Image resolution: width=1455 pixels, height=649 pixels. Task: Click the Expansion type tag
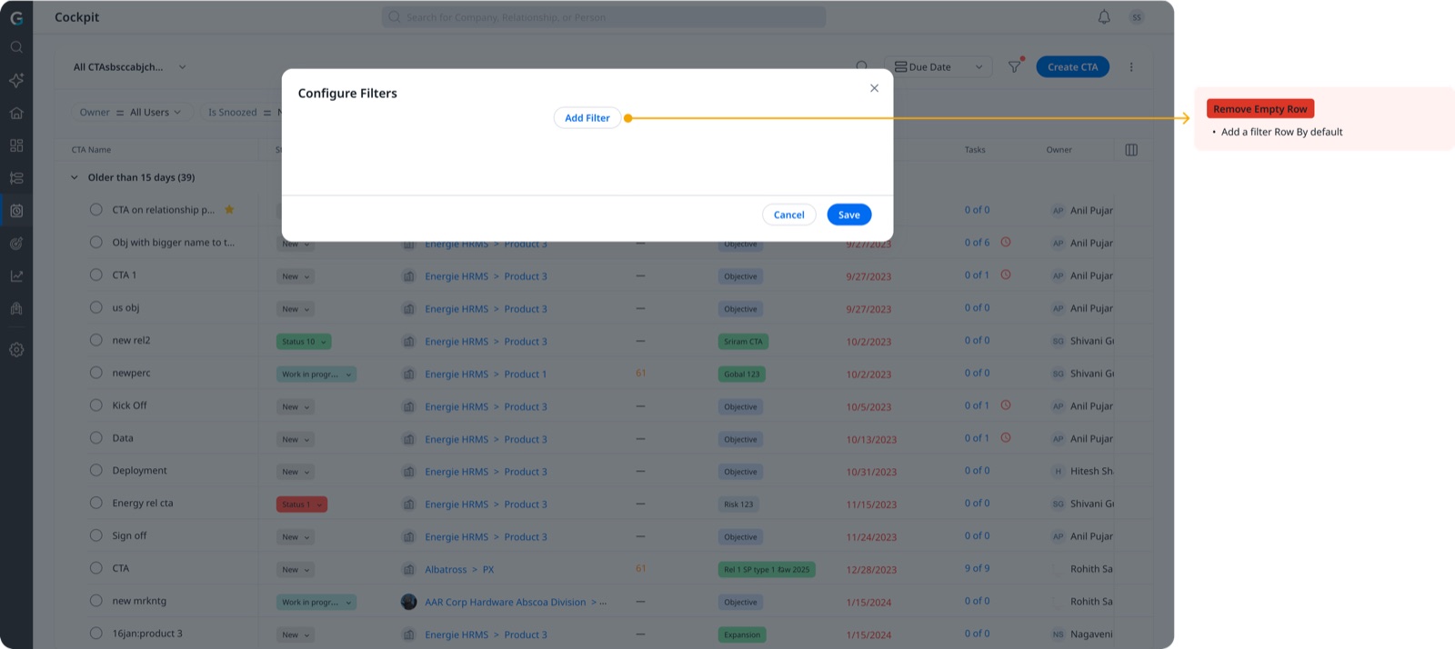coord(742,635)
